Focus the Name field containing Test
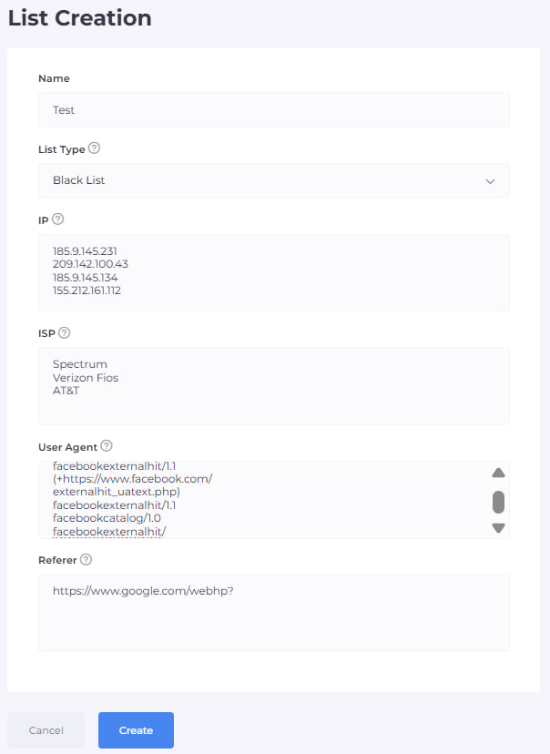This screenshot has width=550, height=754. click(273, 110)
